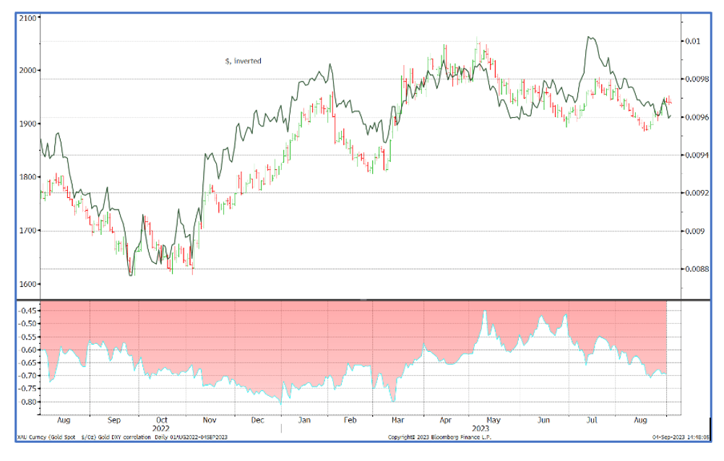Click the July peak of the dark green line
The image size is (724, 461).
[589, 37]
